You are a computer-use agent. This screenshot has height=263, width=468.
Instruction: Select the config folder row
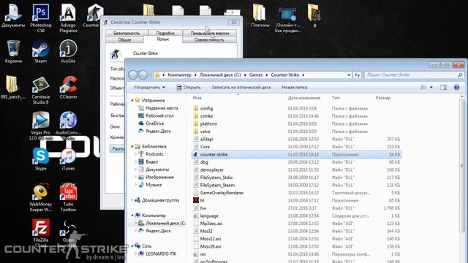[296, 108]
